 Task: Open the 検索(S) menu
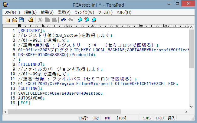pyautogui.click(x=47, y=12)
